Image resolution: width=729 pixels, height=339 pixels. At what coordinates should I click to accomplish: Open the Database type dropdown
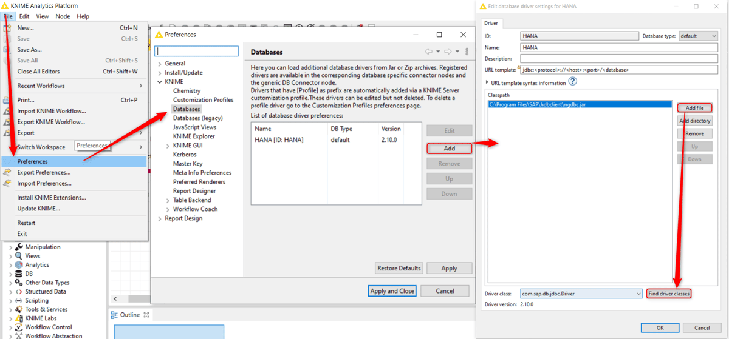point(699,36)
